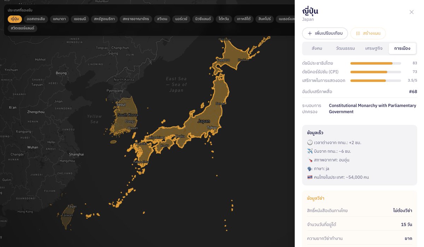Select the สหราชอาณาจักร country chip

tap(136, 19)
